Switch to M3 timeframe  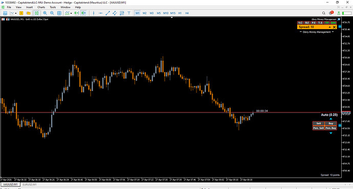coord(151,13)
